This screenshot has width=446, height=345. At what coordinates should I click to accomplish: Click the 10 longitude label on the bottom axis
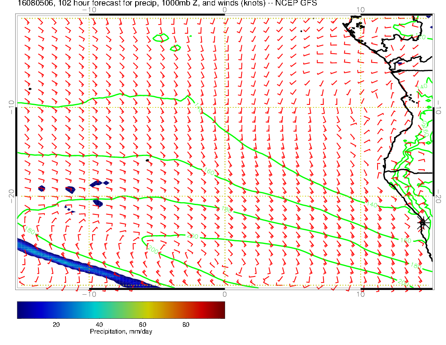360,295
